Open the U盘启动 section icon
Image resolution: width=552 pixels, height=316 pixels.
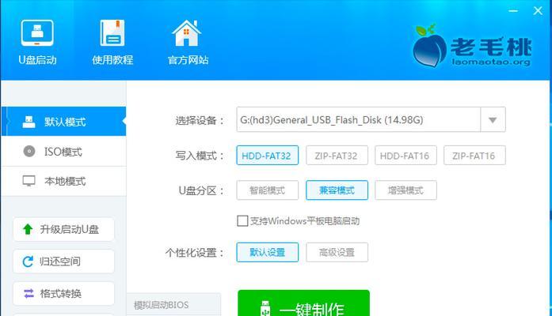[x=37, y=33]
